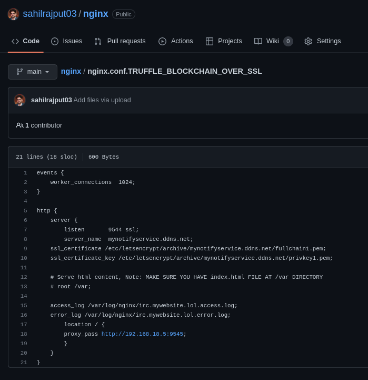Click the Issues circle icon
This screenshot has width=368, height=380.
tap(55, 42)
